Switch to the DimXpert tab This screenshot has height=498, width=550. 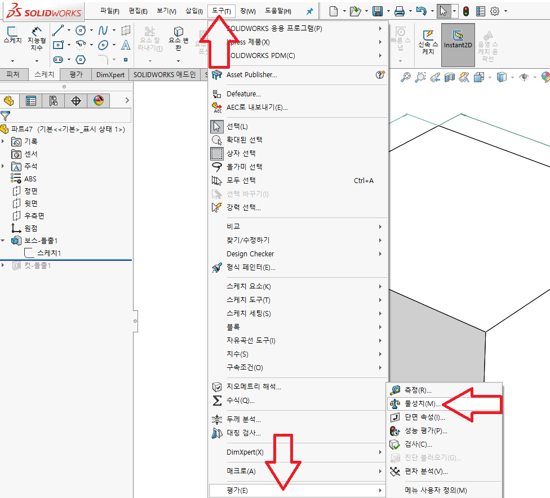[x=110, y=75]
